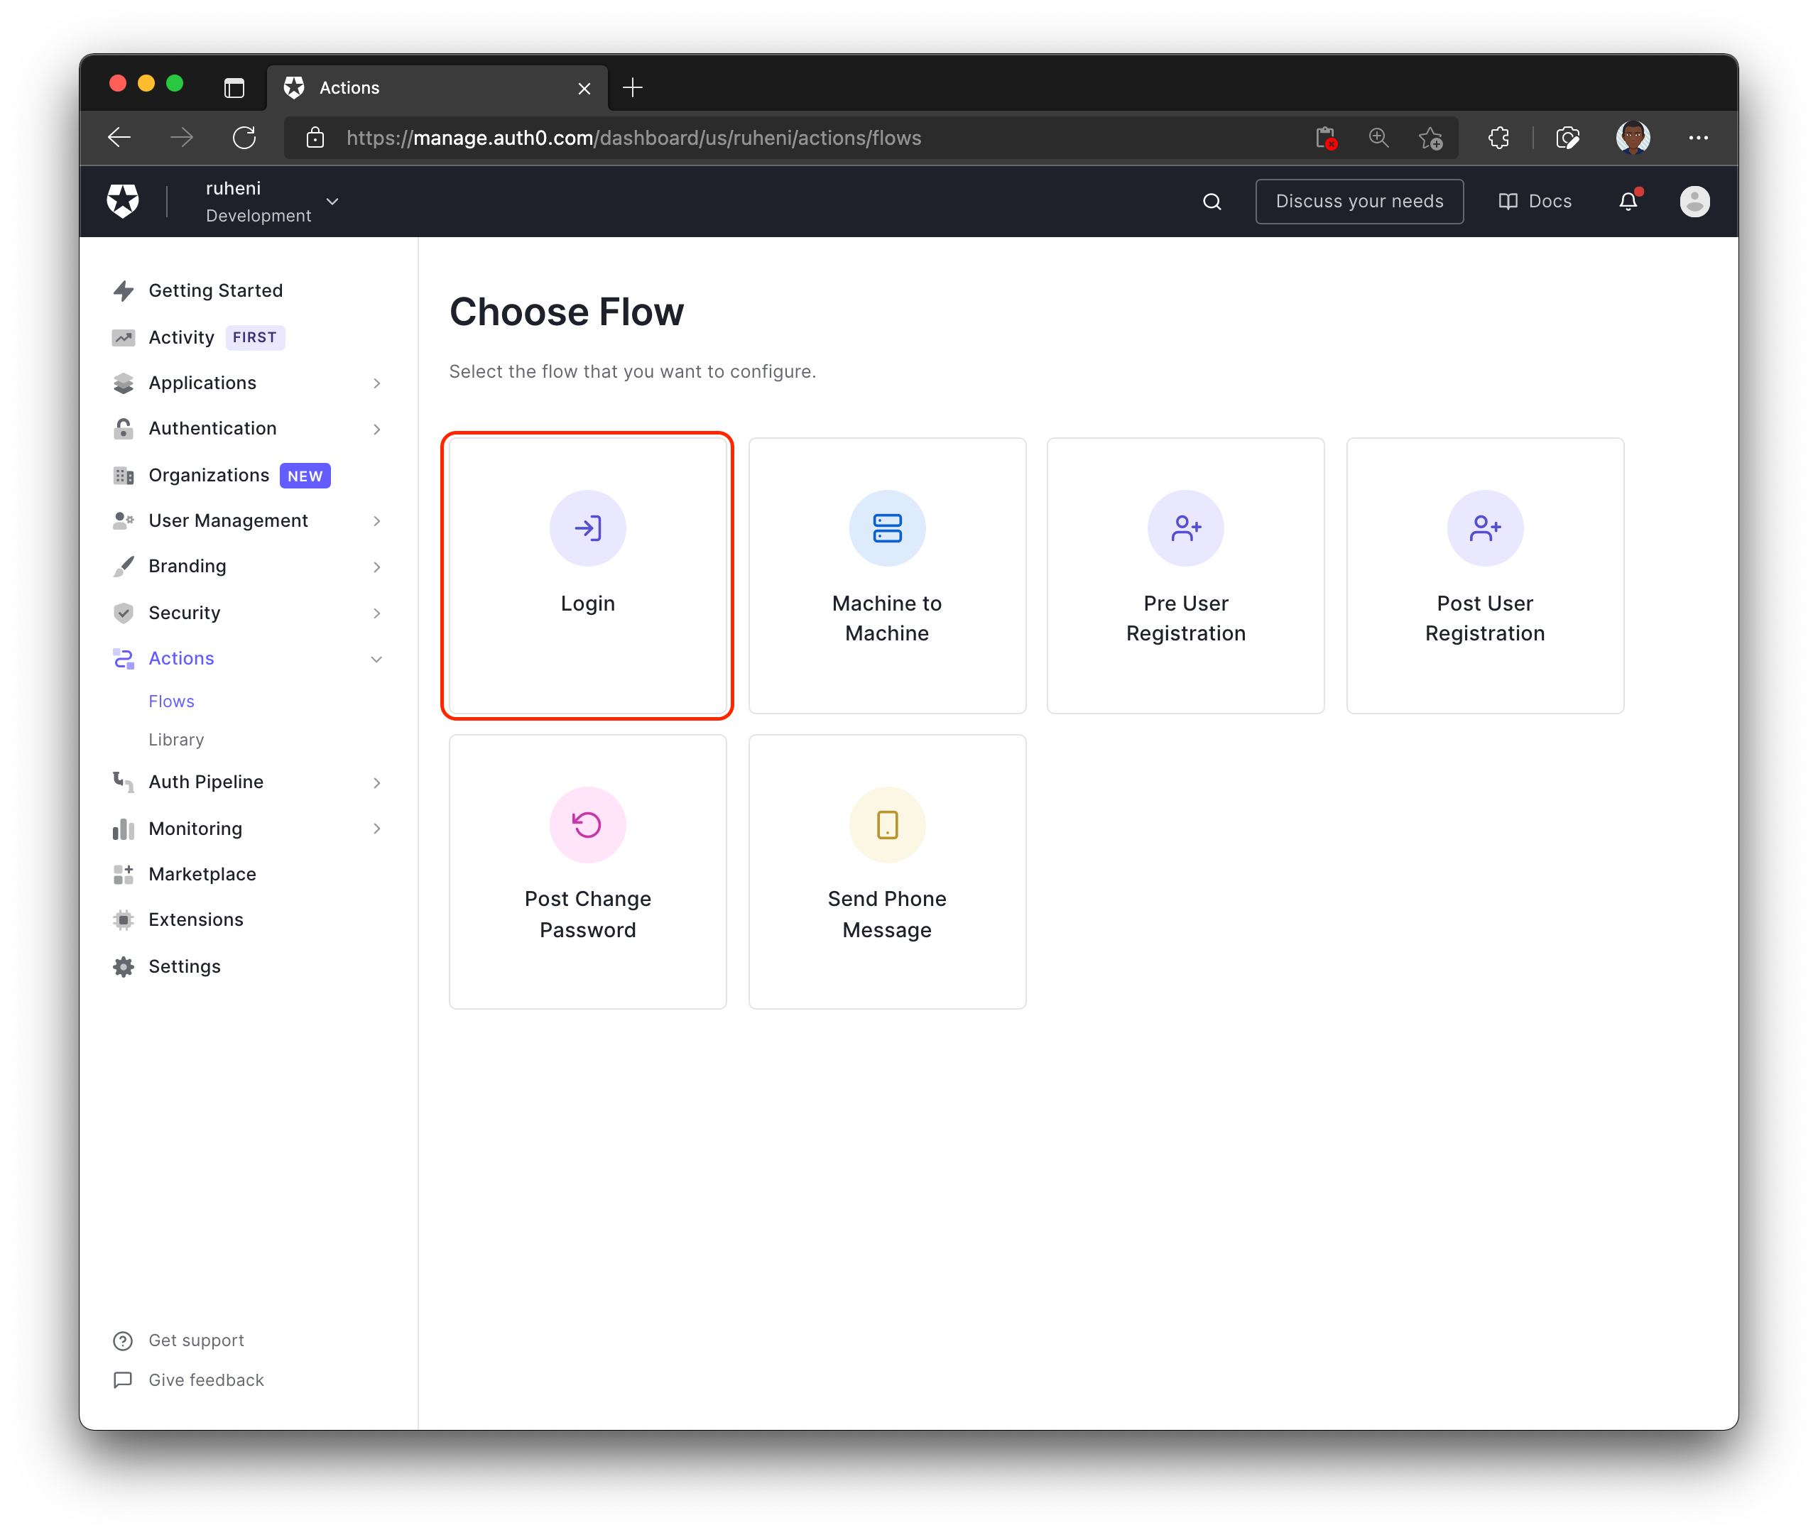Image resolution: width=1818 pixels, height=1535 pixels.
Task: Click the search magnifier icon
Action: 1212,200
